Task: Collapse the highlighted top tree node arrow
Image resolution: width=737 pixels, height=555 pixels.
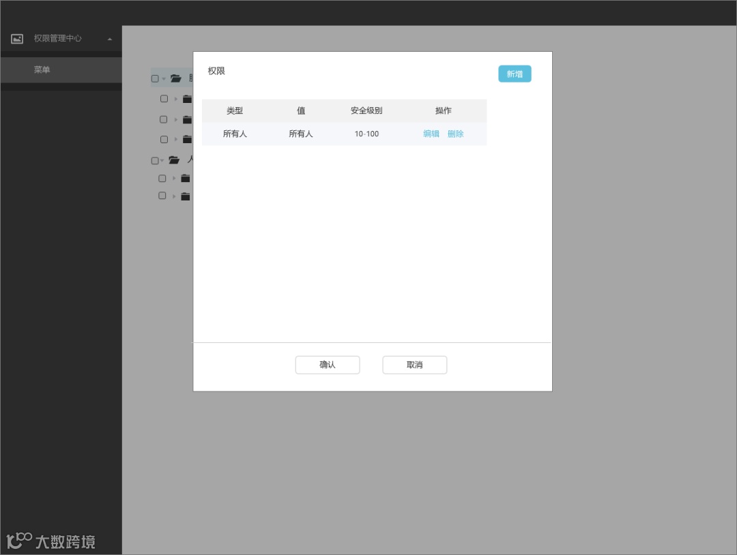Action: click(x=164, y=79)
